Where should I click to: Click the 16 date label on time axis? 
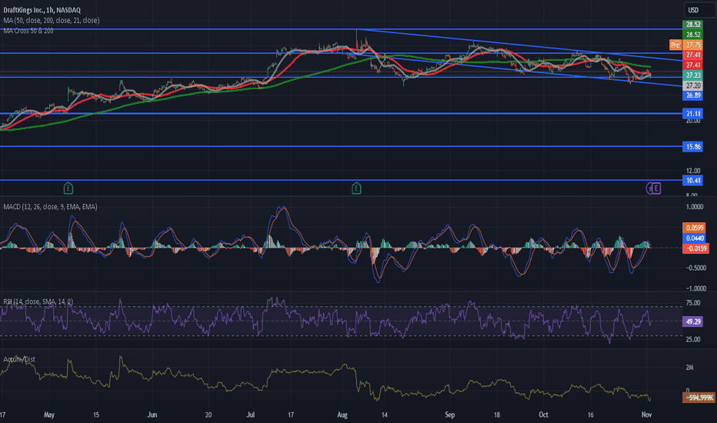590,415
